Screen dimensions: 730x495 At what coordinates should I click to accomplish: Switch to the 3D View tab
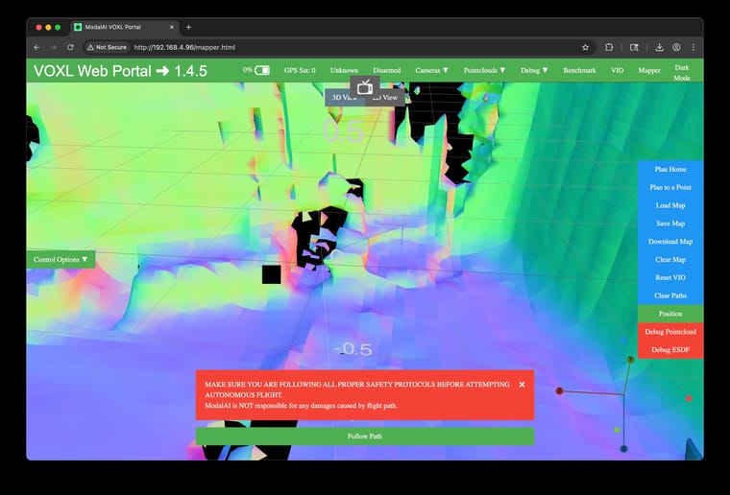click(340, 98)
